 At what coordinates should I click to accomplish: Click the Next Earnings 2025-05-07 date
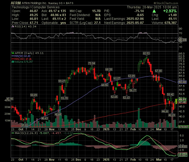click(135, 23)
